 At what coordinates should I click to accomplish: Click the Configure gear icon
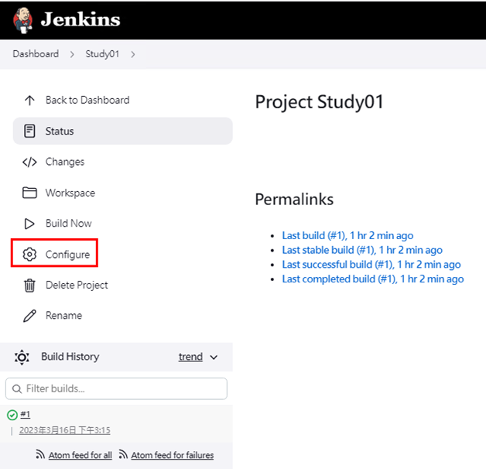[x=29, y=255]
